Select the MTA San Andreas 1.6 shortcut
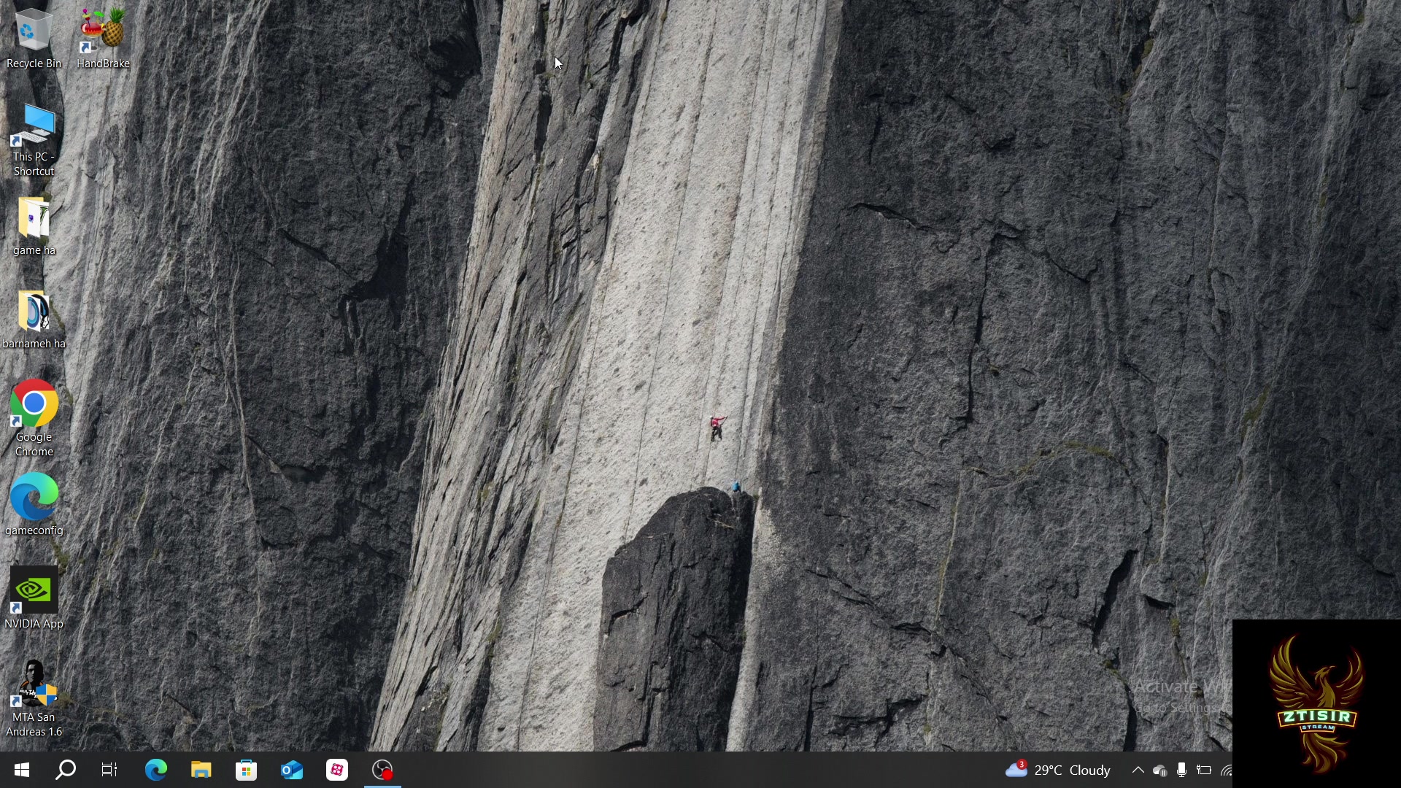 coord(34,699)
